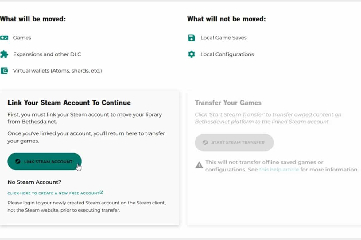Click the 'Local Configurations' text

[x=227, y=54]
